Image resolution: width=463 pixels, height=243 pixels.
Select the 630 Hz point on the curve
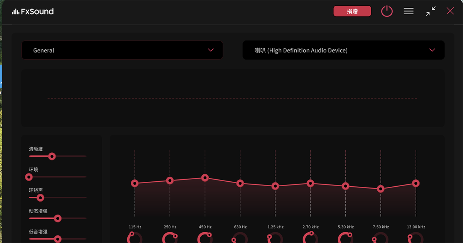click(x=240, y=184)
